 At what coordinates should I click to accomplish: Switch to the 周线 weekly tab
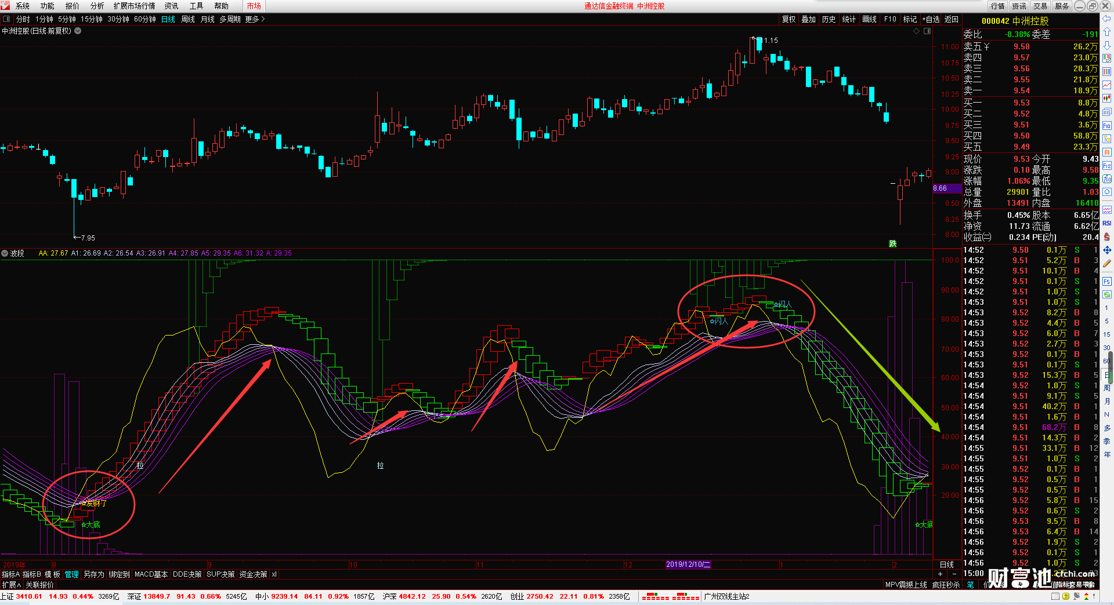(188, 19)
